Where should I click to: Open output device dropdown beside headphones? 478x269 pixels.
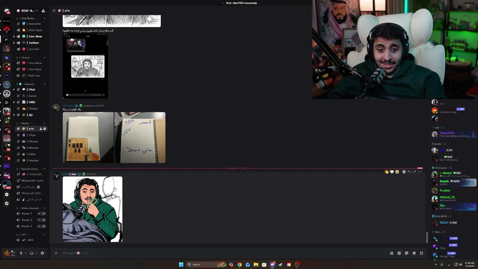point(36,253)
